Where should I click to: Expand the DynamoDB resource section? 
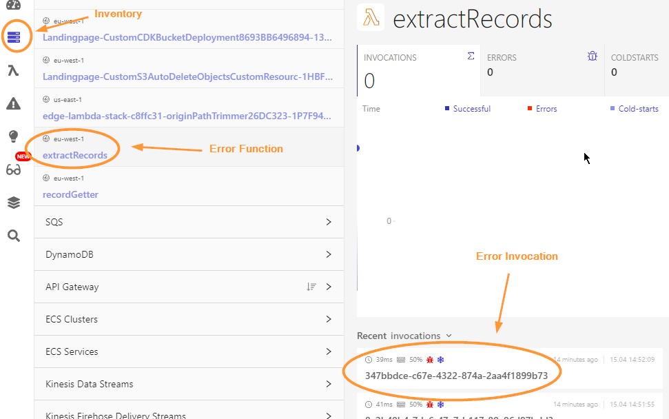tap(189, 254)
